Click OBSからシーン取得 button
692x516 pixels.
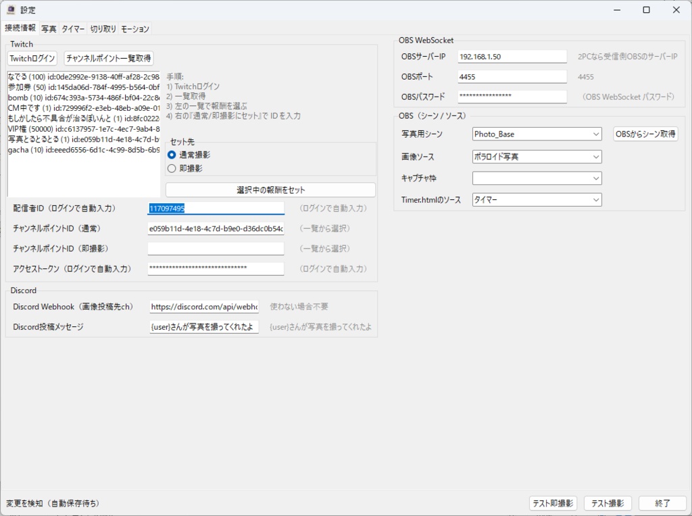tap(645, 134)
